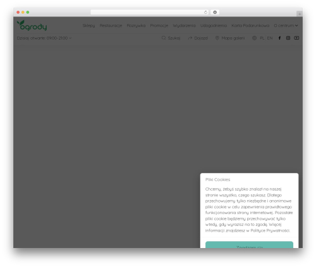The height and width of the screenshot is (267, 316).
Task: Switch language to PL
Action: (x=262, y=38)
